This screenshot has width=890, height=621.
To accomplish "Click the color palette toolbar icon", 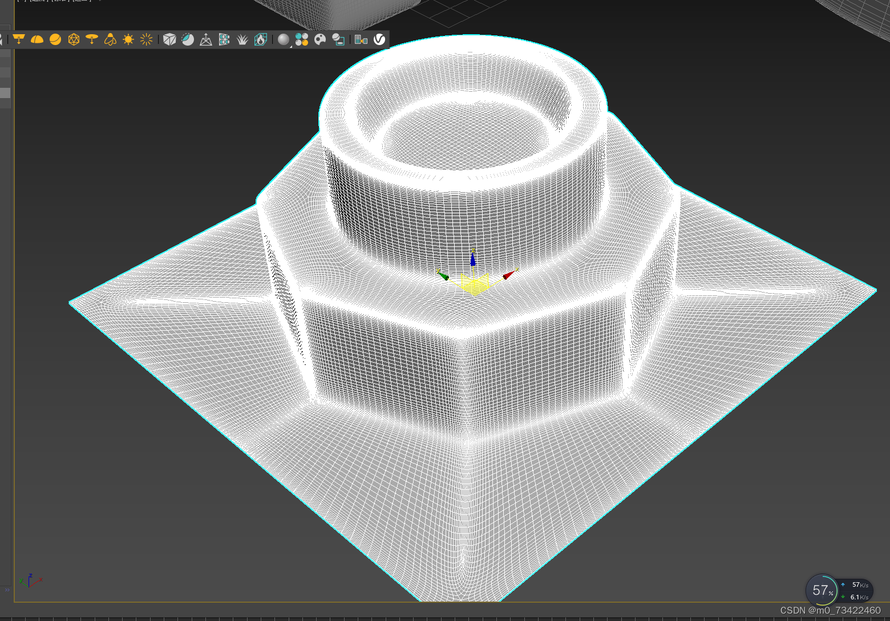I will click(x=320, y=39).
